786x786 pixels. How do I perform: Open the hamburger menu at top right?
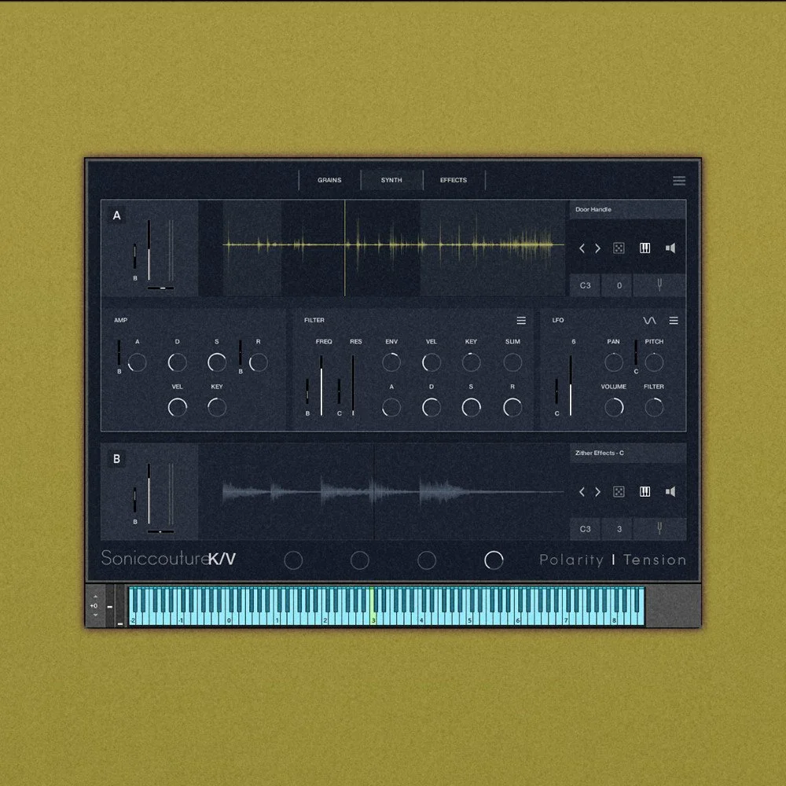679,181
